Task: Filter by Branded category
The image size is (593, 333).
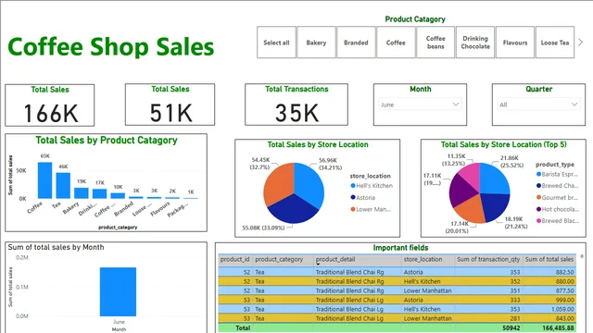Action: click(x=356, y=43)
